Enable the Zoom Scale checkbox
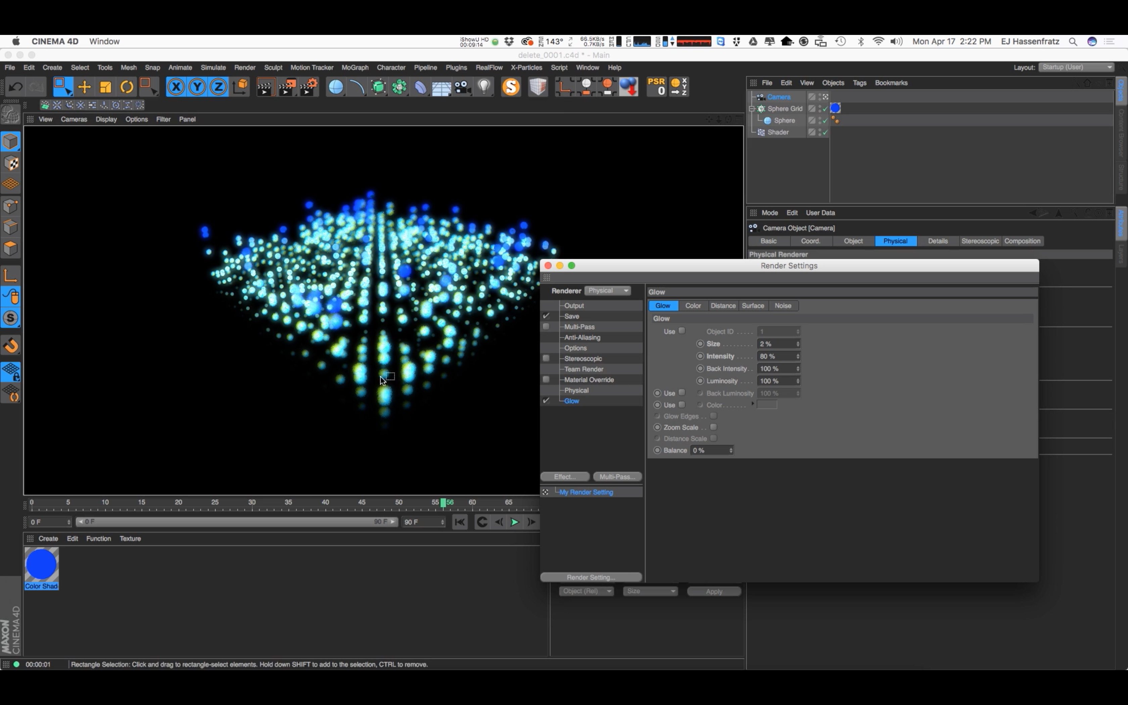Image resolution: width=1128 pixels, height=705 pixels. coord(713,427)
